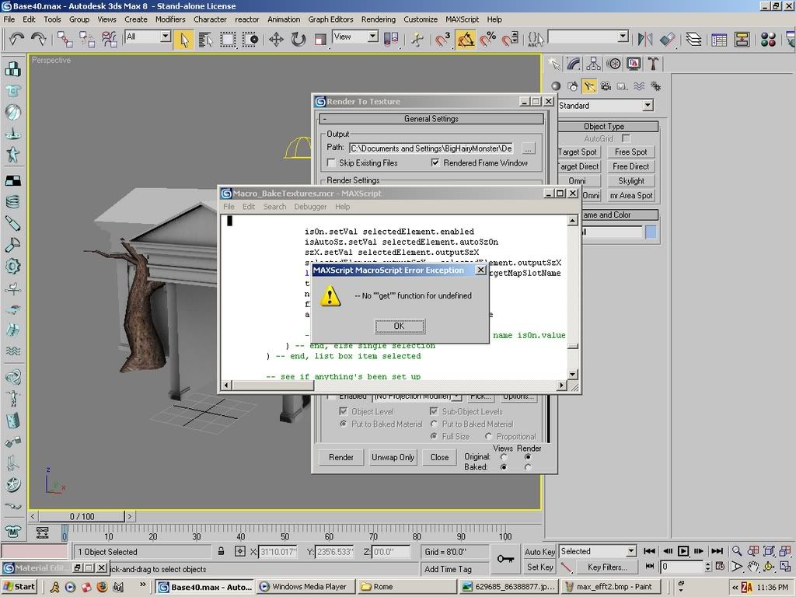The height and width of the screenshot is (597, 796).
Task: Open the View reference coordinate dropdown
Action: (x=373, y=37)
